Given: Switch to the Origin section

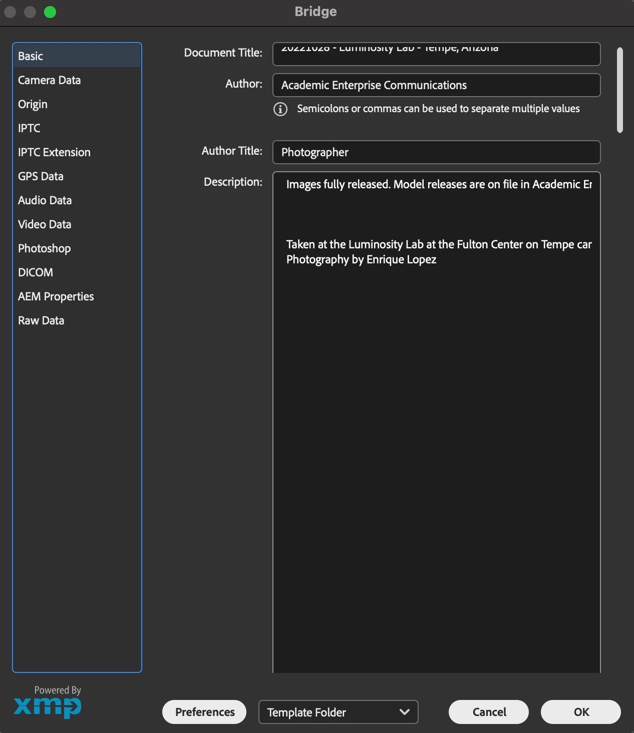Looking at the screenshot, I should (77, 104).
